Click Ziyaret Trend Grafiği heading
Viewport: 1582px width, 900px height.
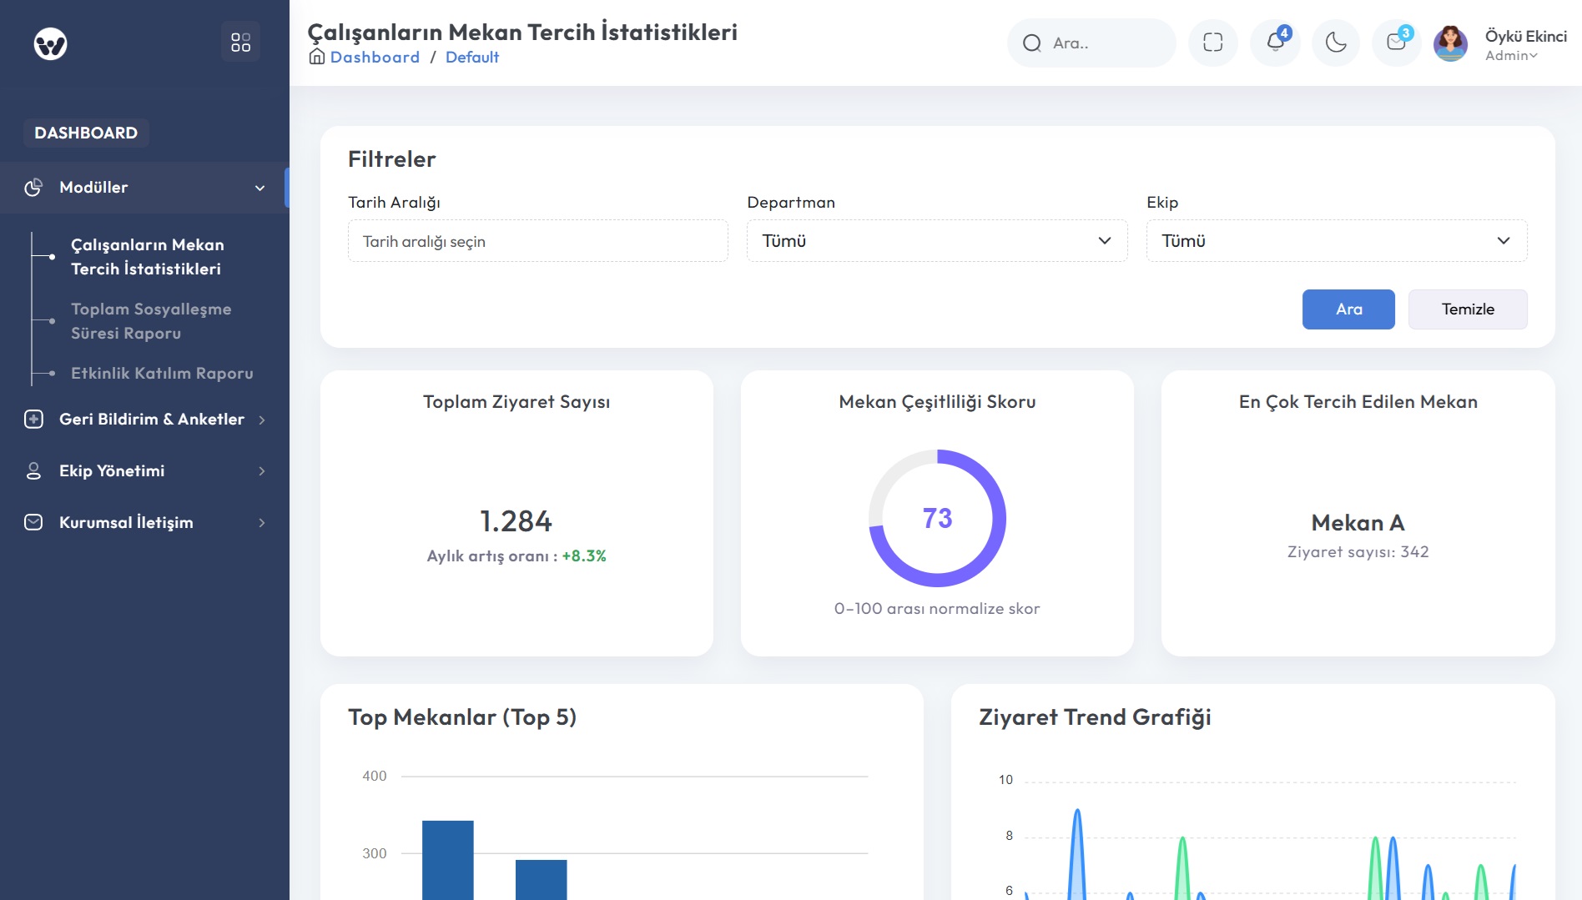[x=1095, y=717]
